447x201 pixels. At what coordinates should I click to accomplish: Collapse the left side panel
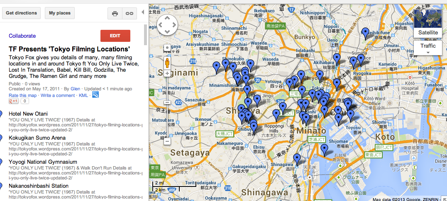click(x=143, y=12)
